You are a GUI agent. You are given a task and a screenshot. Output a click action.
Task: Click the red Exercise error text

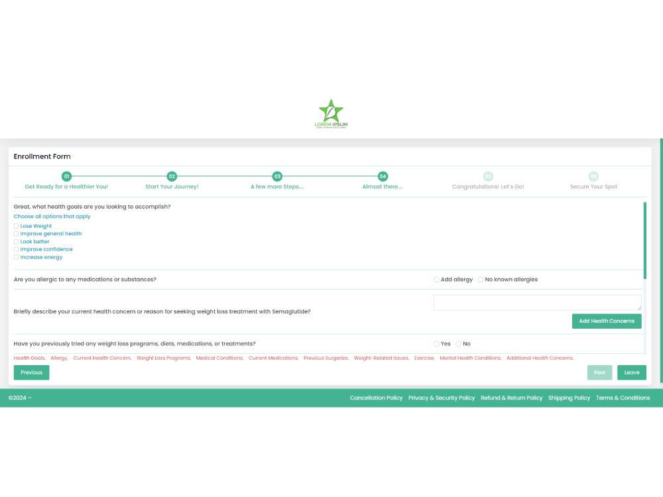tap(424, 358)
